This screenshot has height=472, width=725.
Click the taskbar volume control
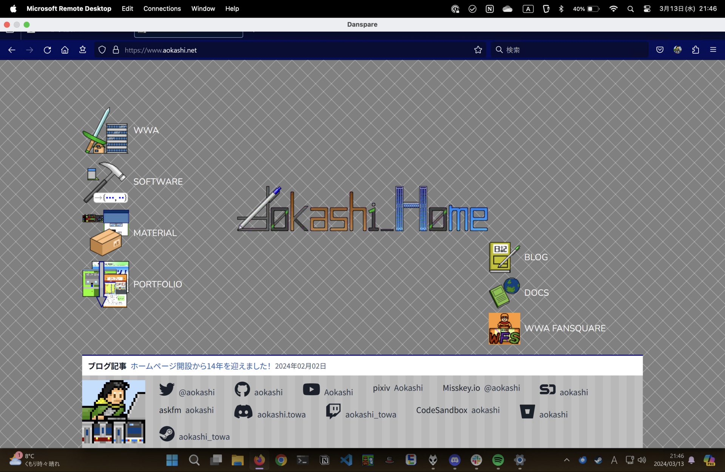[x=642, y=460]
